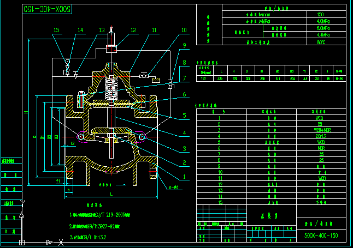Screen dimensions: 353x248
Task: Click part callout number 1
Action: pyautogui.click(x=184, y=177)
